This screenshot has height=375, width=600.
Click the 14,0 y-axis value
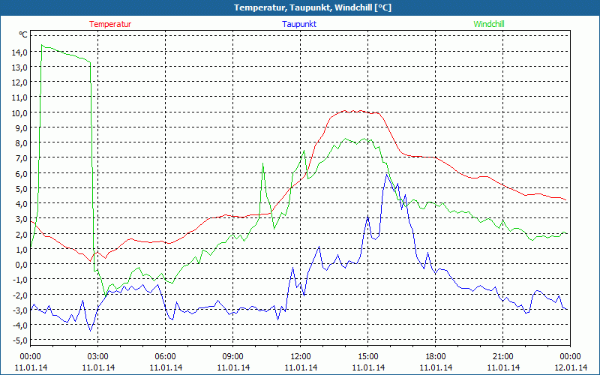pos(20,52)
